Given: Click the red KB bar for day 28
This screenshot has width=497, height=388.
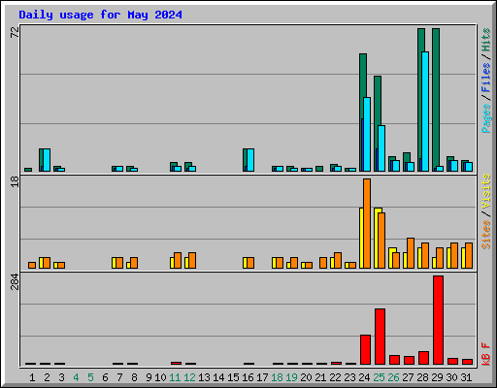Looking at the screenshot, I should 423,358.
